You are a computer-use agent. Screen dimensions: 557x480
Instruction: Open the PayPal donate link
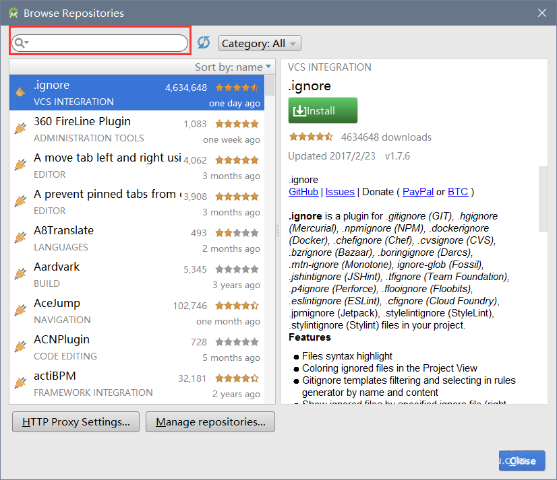[418, 192]
